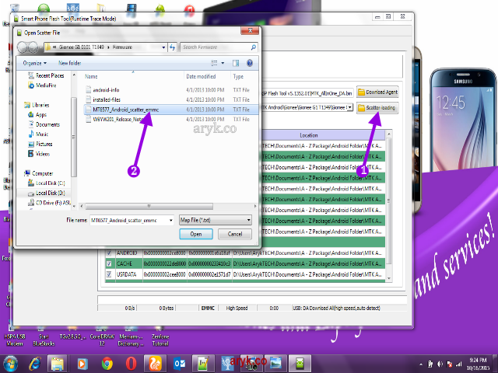Image resolution: width=498 pixels, height=373 pixels.
Task: Expand the scatter file path dropdown in Flash Tool
Action: pos(349,107)
